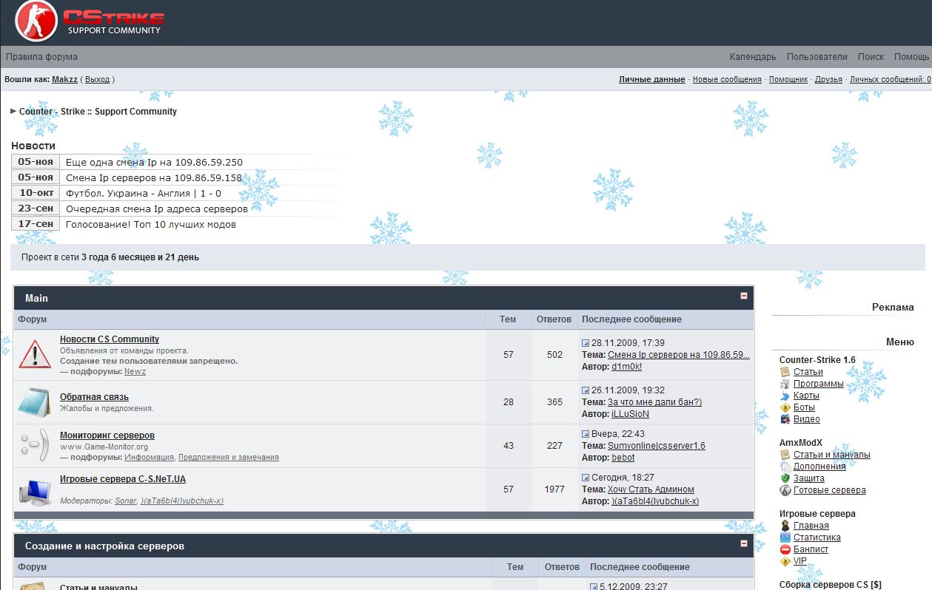
Task: Open Новые сообщения link
Action: pyautogui.click(x=727, y=79)
